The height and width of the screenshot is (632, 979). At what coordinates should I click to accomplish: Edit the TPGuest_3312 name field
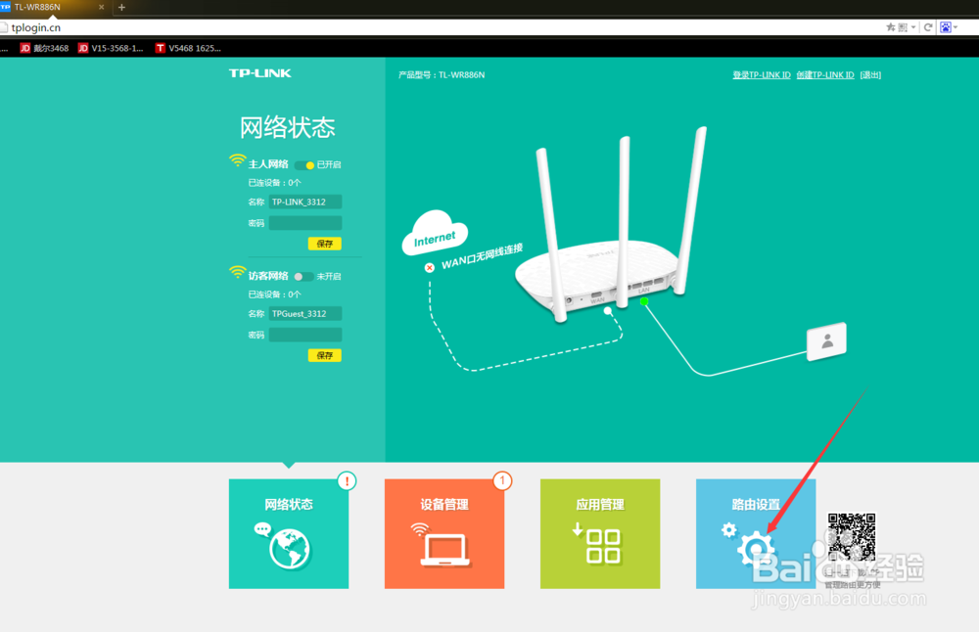point(305,313)
